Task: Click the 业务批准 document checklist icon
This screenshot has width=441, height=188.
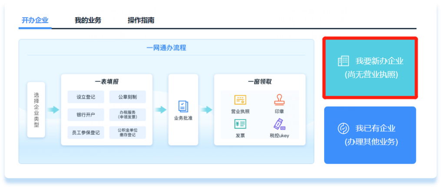Action: 183,106
